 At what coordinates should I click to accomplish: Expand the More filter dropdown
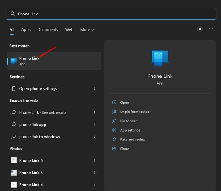coord(87,29)
